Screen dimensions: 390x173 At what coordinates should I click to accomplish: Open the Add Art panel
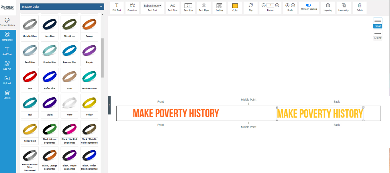point(7,66)
